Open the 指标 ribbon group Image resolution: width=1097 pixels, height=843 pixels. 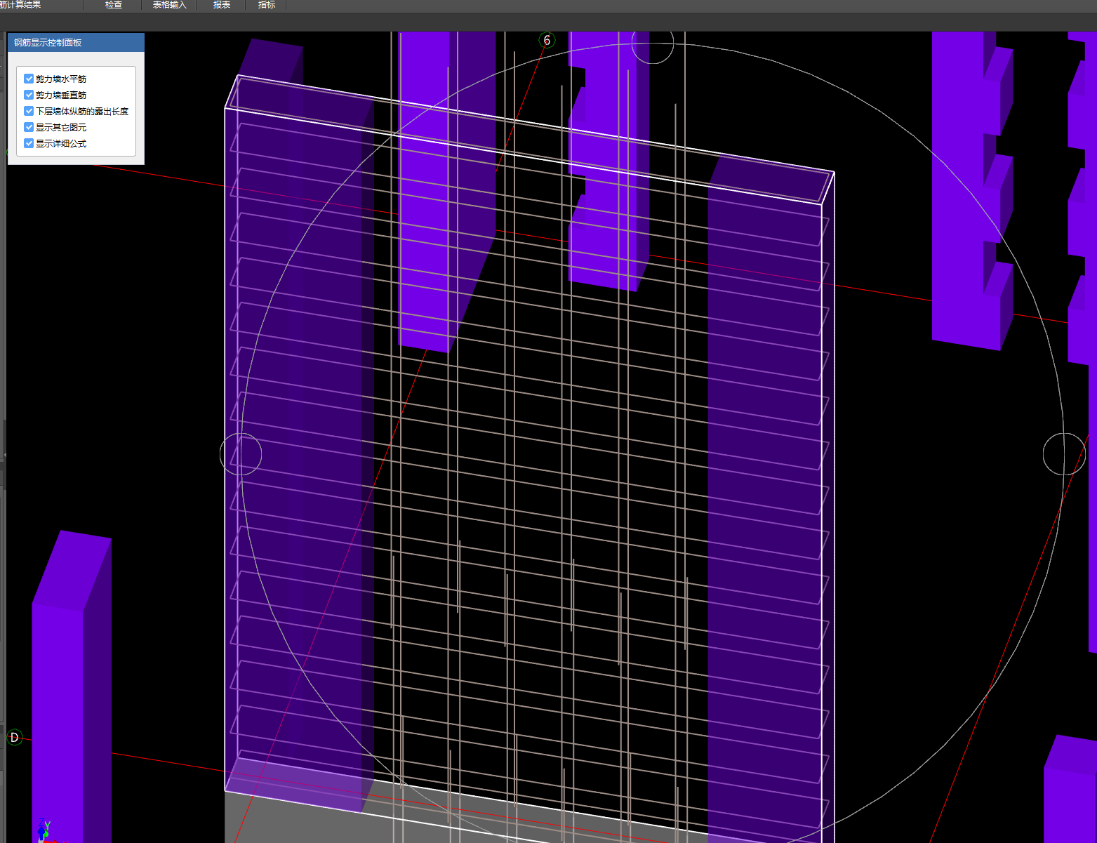pyautogui.click(x=267, y=5)
